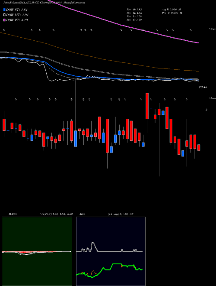Click the leftmost lows marker in the Lows row
216x286 pixels.
(x=16, y=99)
